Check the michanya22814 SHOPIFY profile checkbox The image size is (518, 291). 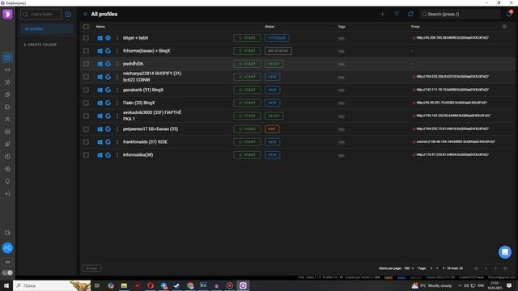click(x=87, y=77)
